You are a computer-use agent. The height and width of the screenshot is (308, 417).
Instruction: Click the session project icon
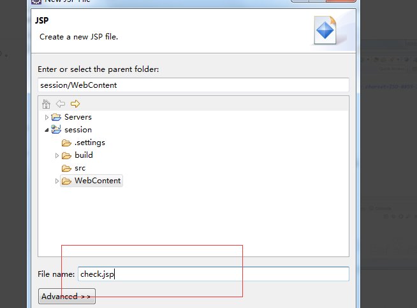[56, 130]
